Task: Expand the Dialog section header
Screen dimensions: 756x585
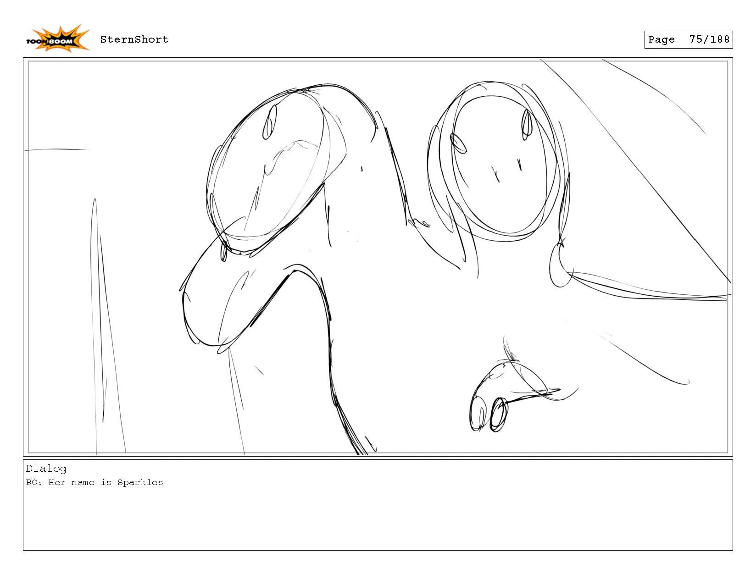Action: (46, 469)
